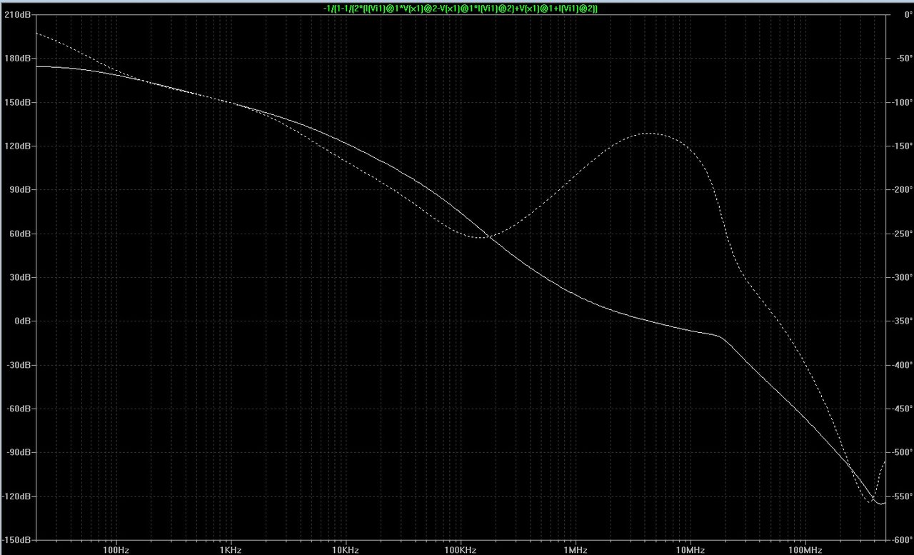Click the 100KHz label on frequency axis

(x=461, y=550)
